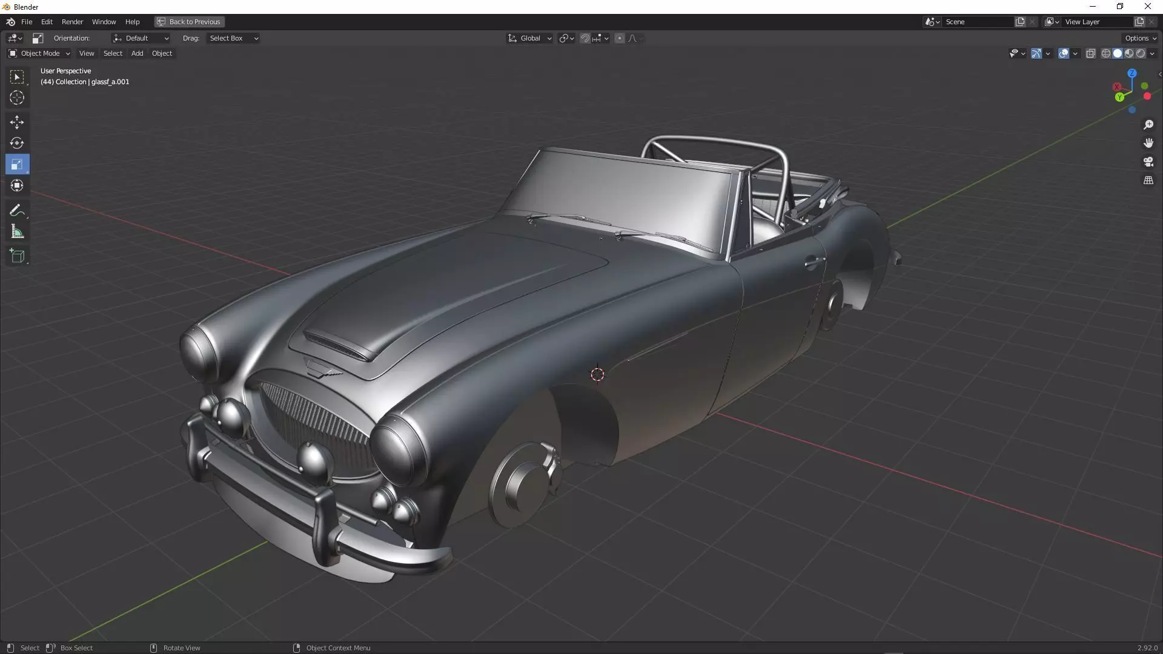Activate the Move tool

tap(17, 122)
